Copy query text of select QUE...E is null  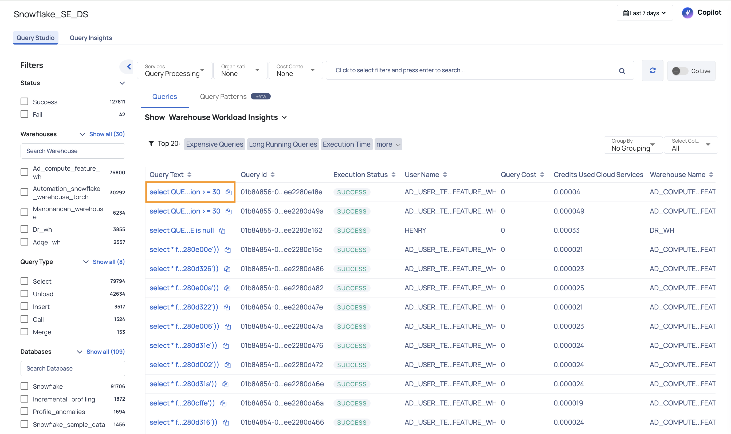pos(222,231)
